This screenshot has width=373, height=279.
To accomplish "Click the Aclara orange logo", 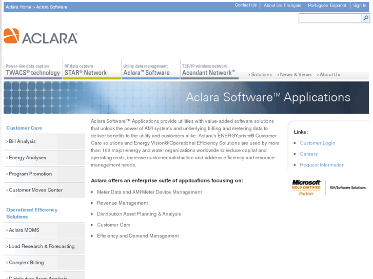I will [41, 36].
